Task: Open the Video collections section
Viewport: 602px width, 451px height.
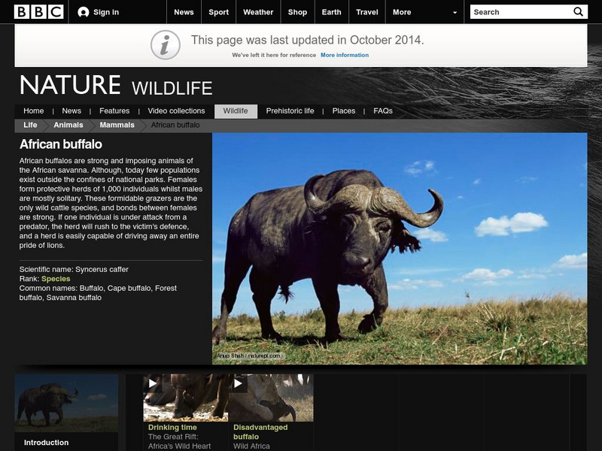Action: coord(176,110)
